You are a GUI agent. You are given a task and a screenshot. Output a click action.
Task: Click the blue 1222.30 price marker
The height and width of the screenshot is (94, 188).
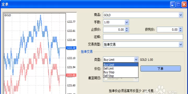(x=71, y=48)
